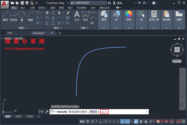Open the Insert (插入) ribbon tab
Screen dimensions: 187x125
pos(23,8)
